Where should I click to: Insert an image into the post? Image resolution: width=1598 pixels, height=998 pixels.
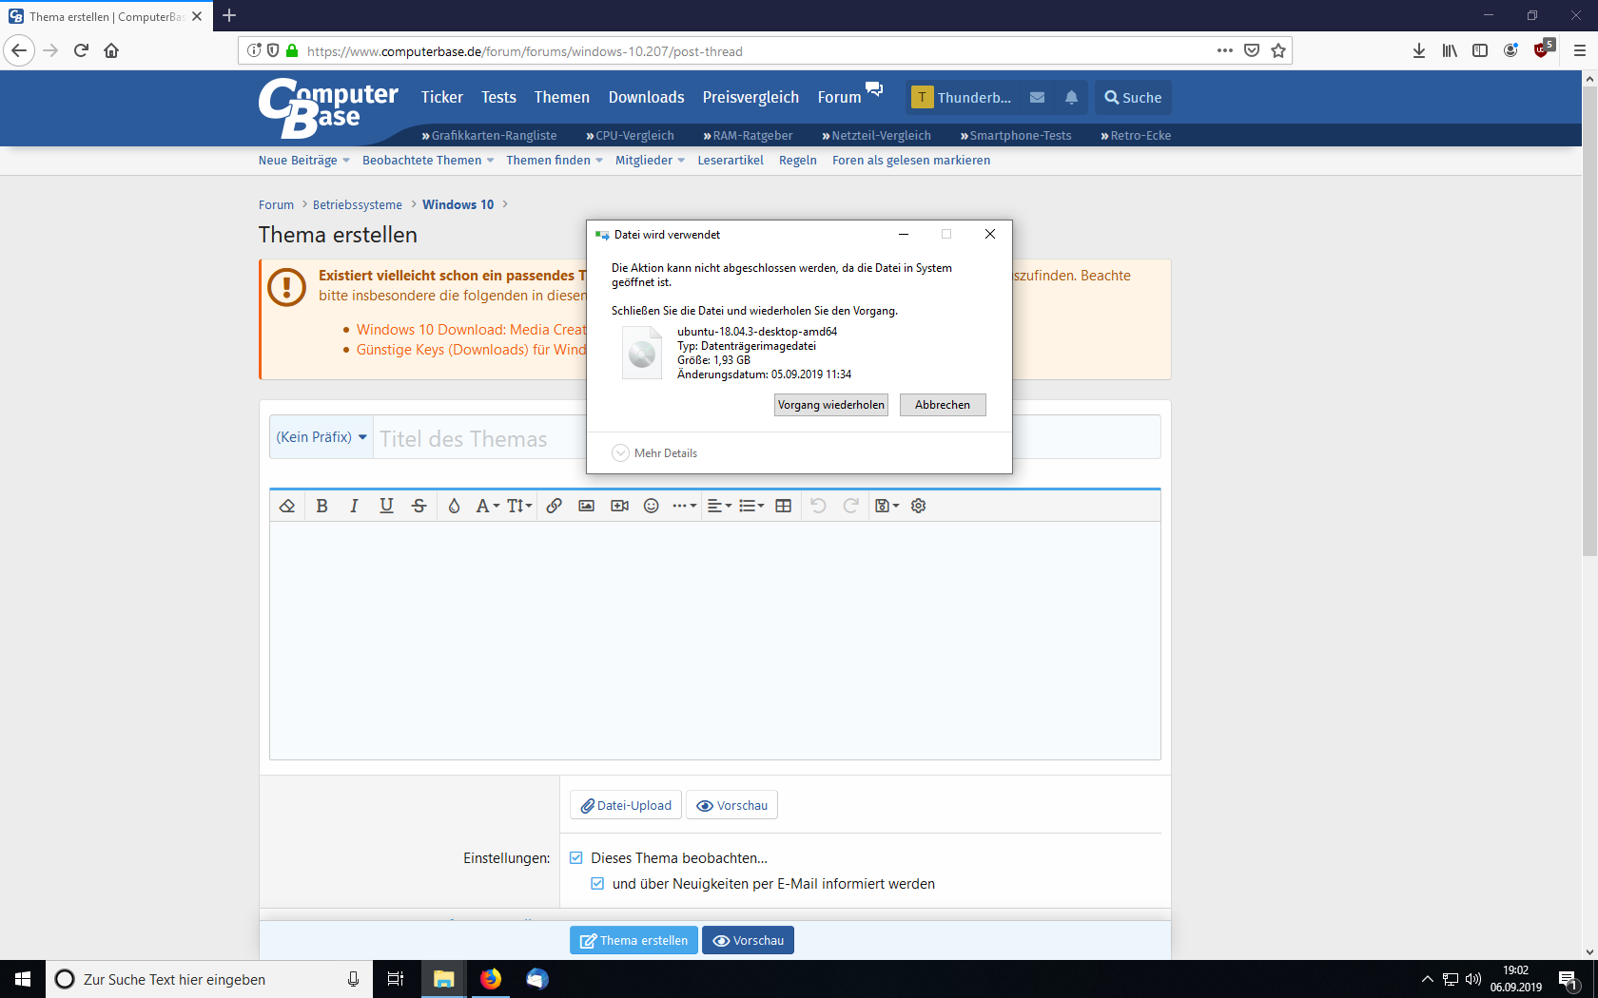(x=587, y=506)
